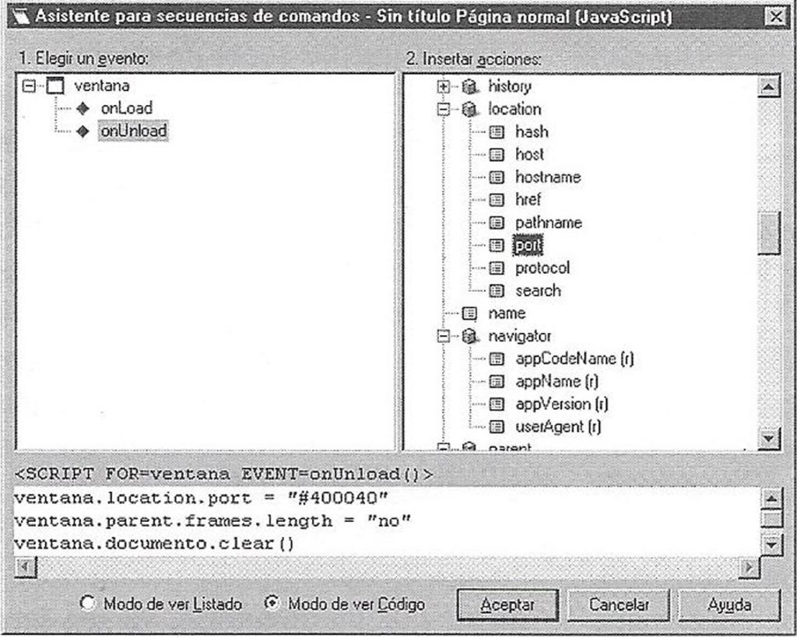Viewport: 797px width, 637px height.
Task: Click the userAgent property icon
Action: [x=497, y=427]
